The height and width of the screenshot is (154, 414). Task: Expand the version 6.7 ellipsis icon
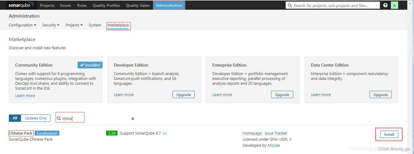(165, 133)
